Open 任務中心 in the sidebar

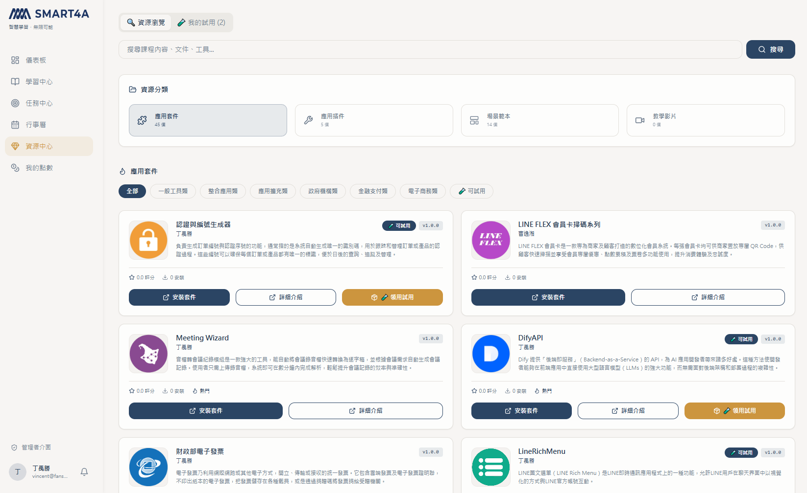(x=49, y=103)
